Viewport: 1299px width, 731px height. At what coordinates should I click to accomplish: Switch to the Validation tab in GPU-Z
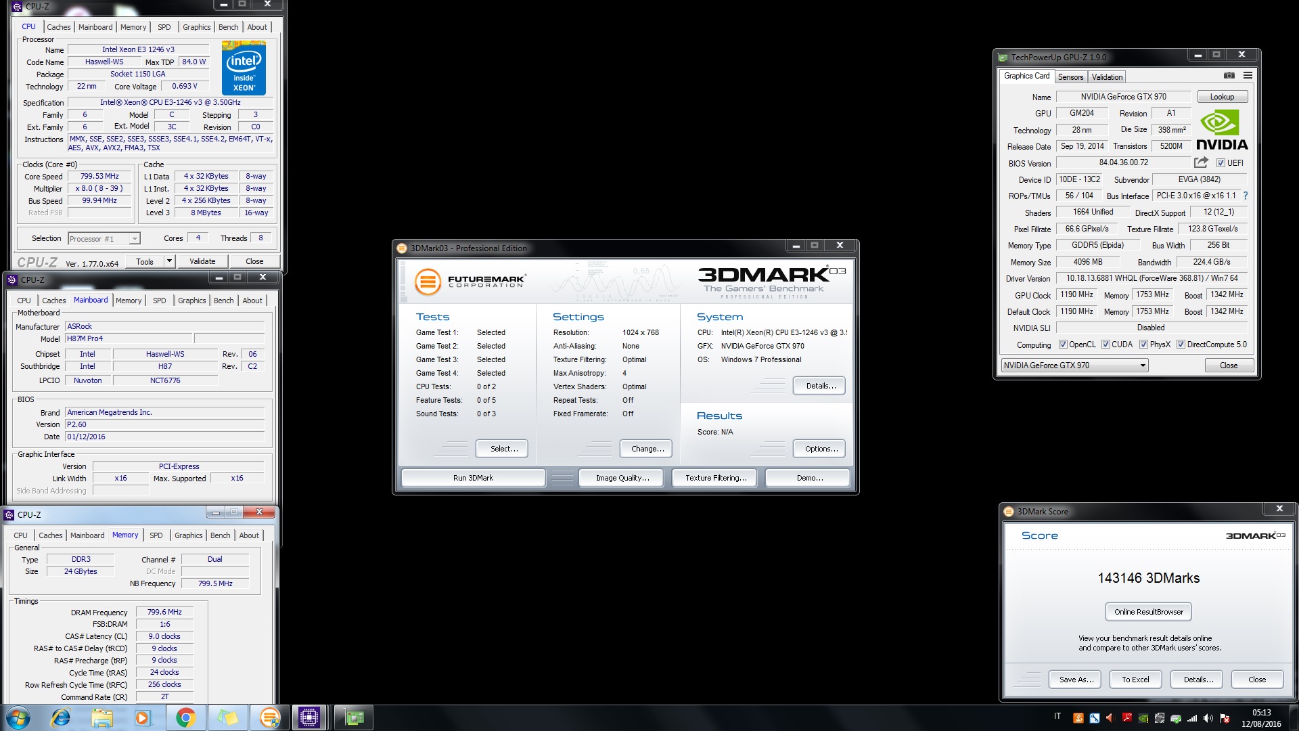coord(1107,77)
